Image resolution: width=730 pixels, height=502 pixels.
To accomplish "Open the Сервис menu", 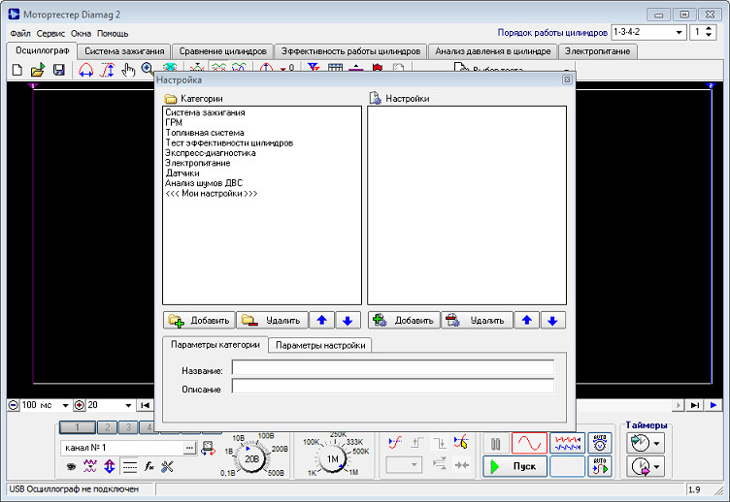I will (50, 34).
